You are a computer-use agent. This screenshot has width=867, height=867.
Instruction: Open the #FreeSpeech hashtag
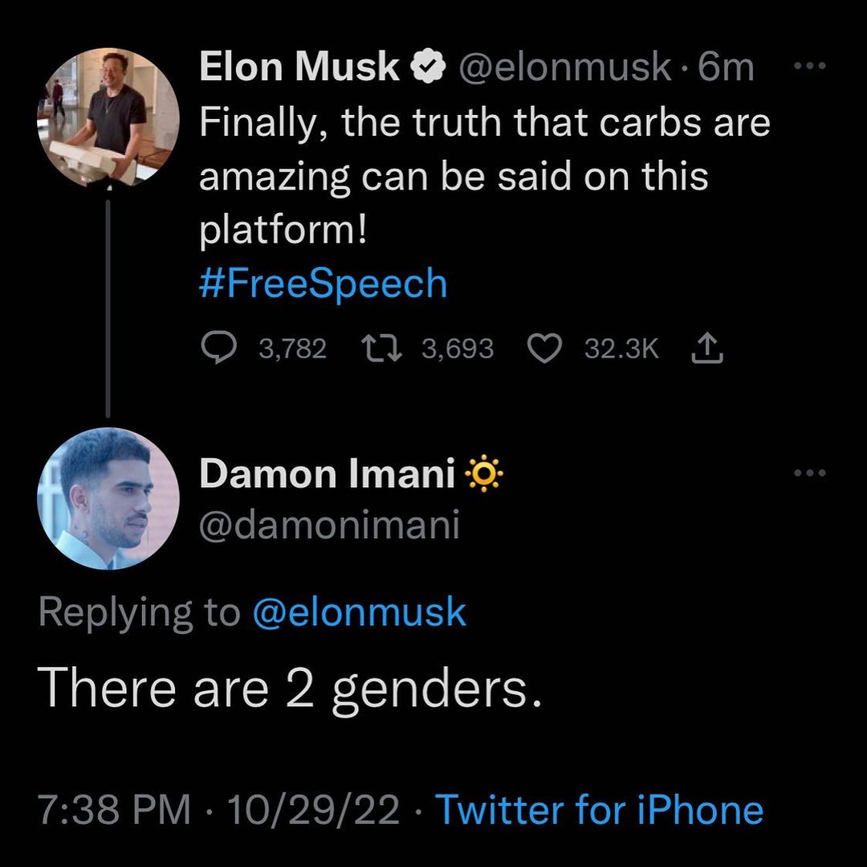pyautogui.click(x=323, y=284)
